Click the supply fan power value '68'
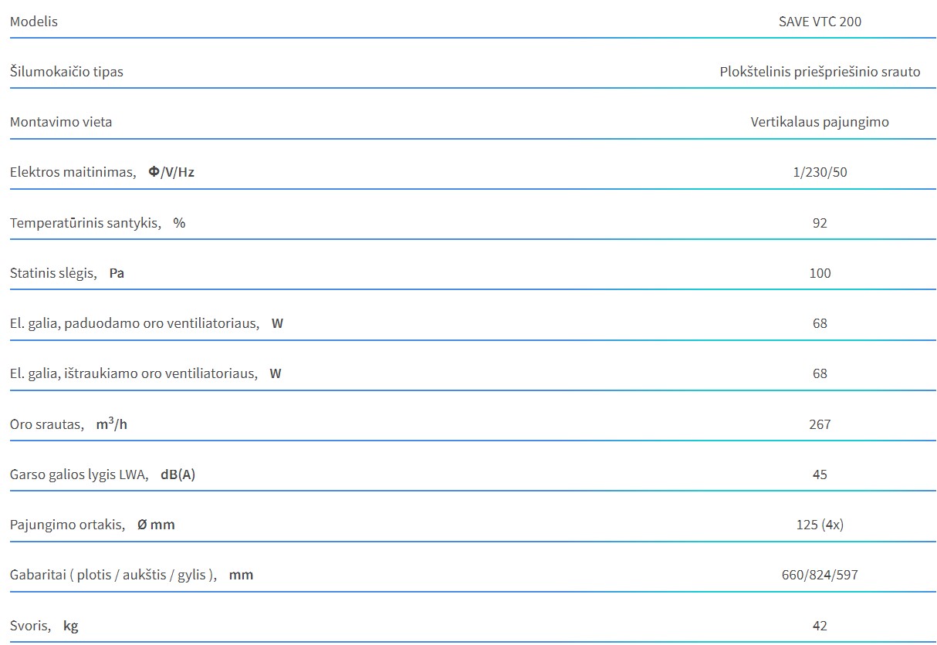The width and height of the screenshot is (937, 645). 820,323
